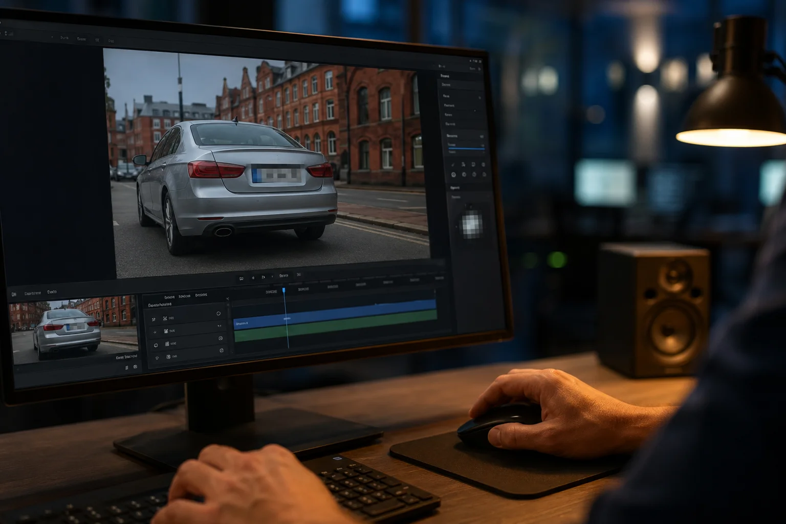This screenshot has width=786, height=524.
Task: Open the first tab above the small thumbnail preview
Action: point(33,293)
